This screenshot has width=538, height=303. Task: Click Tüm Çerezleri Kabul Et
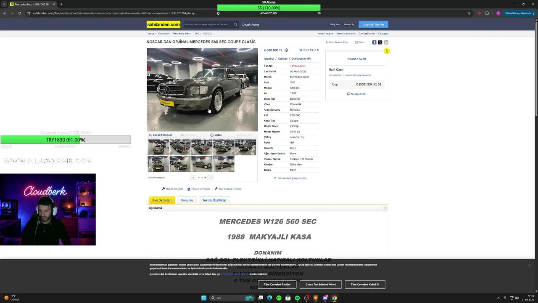(x=365, y=284)
